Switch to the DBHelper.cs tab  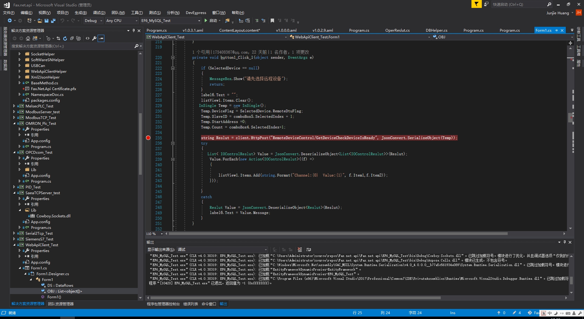point(436,30)
